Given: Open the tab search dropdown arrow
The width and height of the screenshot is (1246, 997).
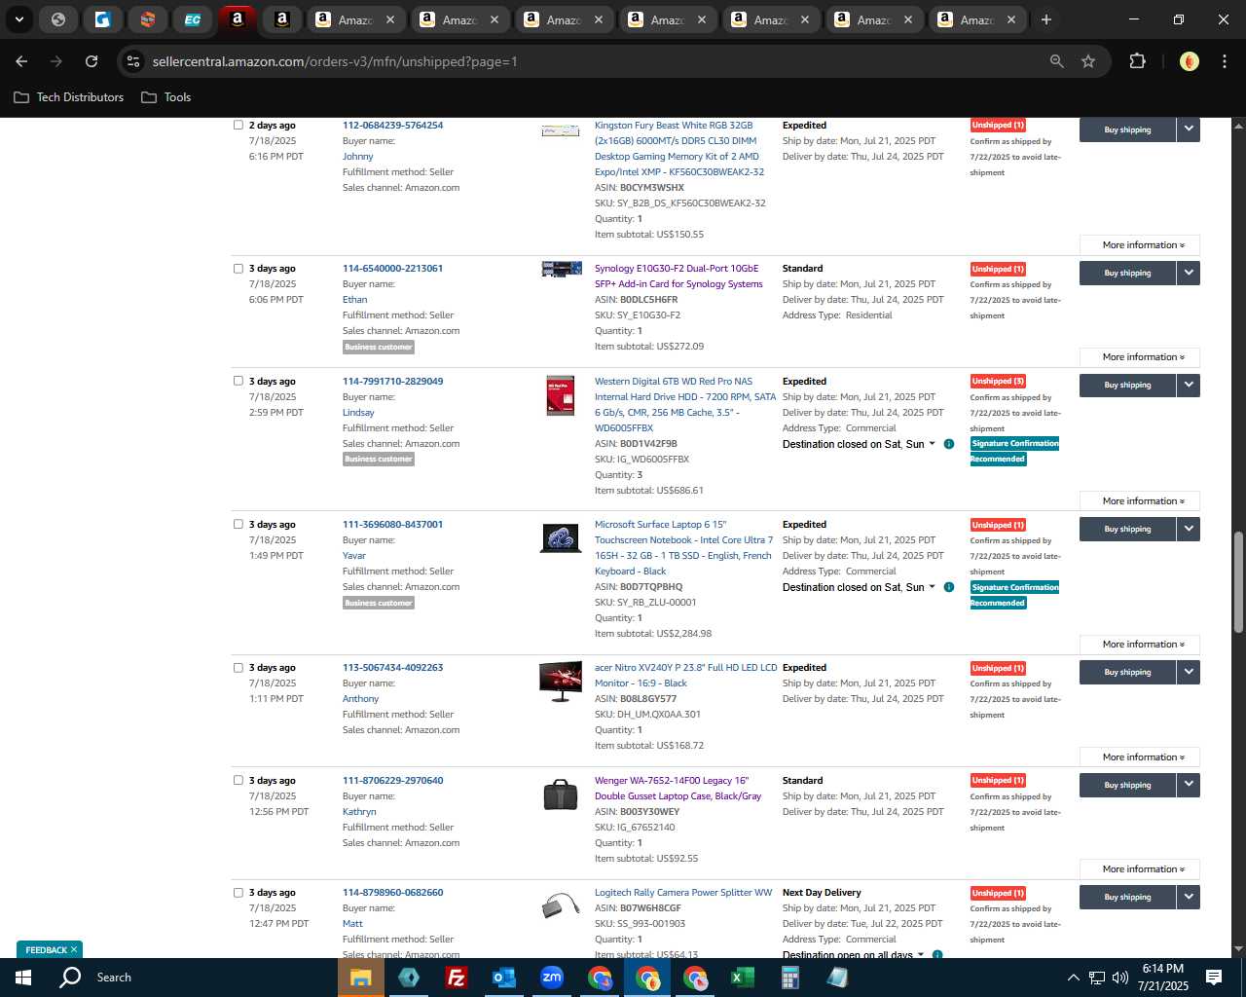Looking at the screenshot, I should tap(18, 19).
